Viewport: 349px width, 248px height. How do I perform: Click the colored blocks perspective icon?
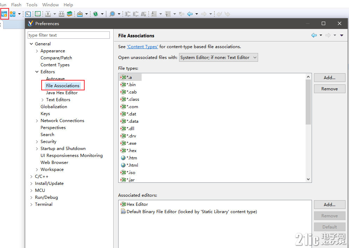[x=13, y=14]
